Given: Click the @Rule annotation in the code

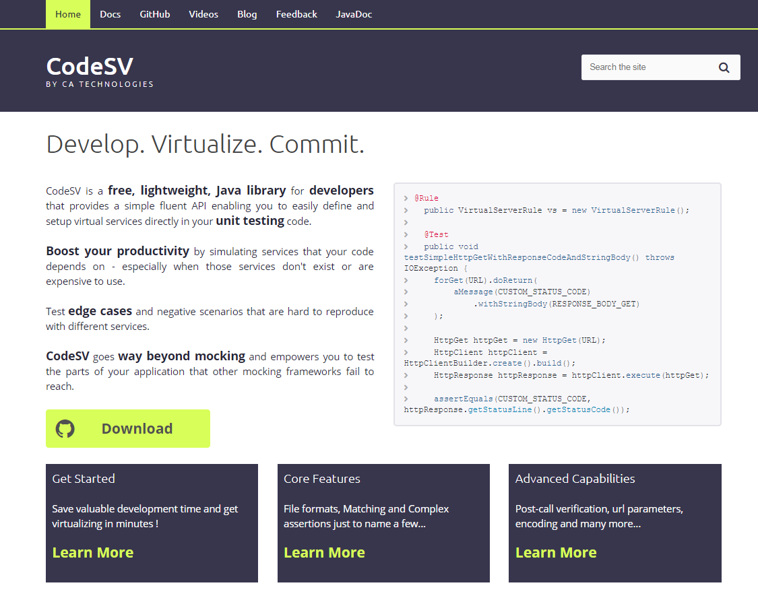Looking at the screenshot, I should pyautogui.click(x=427, y=198).
